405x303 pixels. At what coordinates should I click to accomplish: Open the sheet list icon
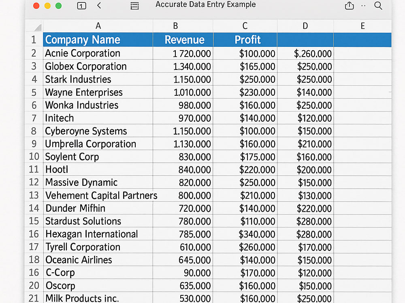pyautogui.click(x=134, y=6)
